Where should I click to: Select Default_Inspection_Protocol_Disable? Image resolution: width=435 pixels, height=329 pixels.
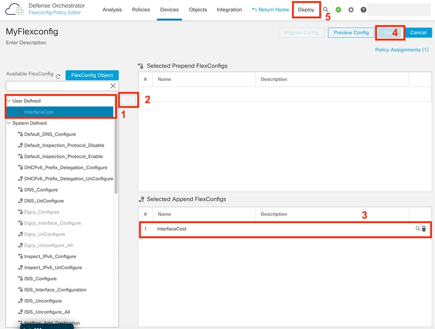(x=64, y=146)
